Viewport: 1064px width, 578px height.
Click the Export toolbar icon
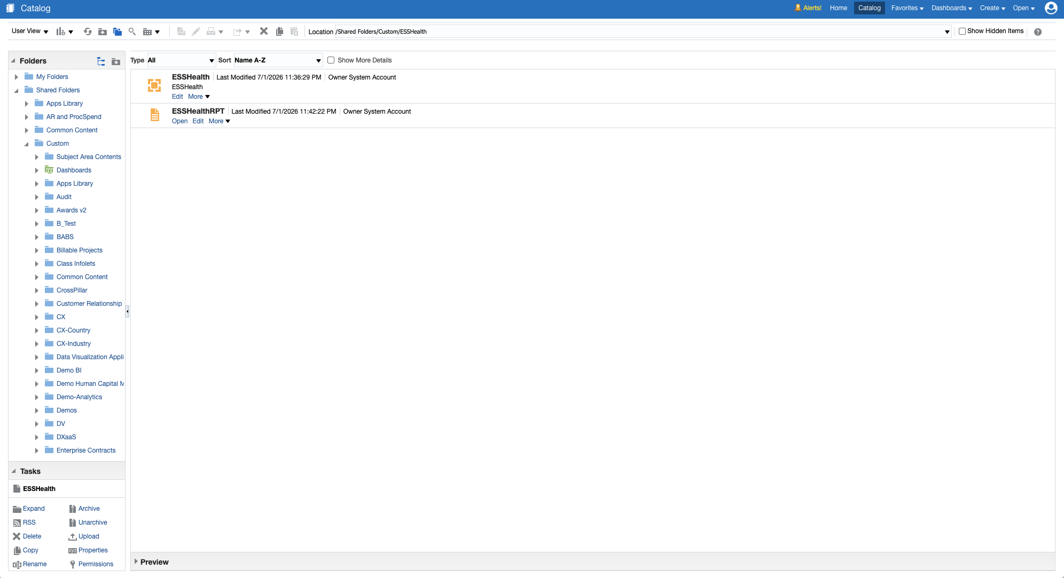241,31
